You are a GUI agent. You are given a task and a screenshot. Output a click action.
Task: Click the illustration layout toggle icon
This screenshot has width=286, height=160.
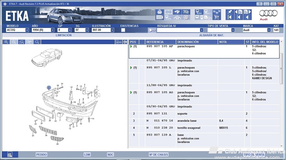click(119, 42)
